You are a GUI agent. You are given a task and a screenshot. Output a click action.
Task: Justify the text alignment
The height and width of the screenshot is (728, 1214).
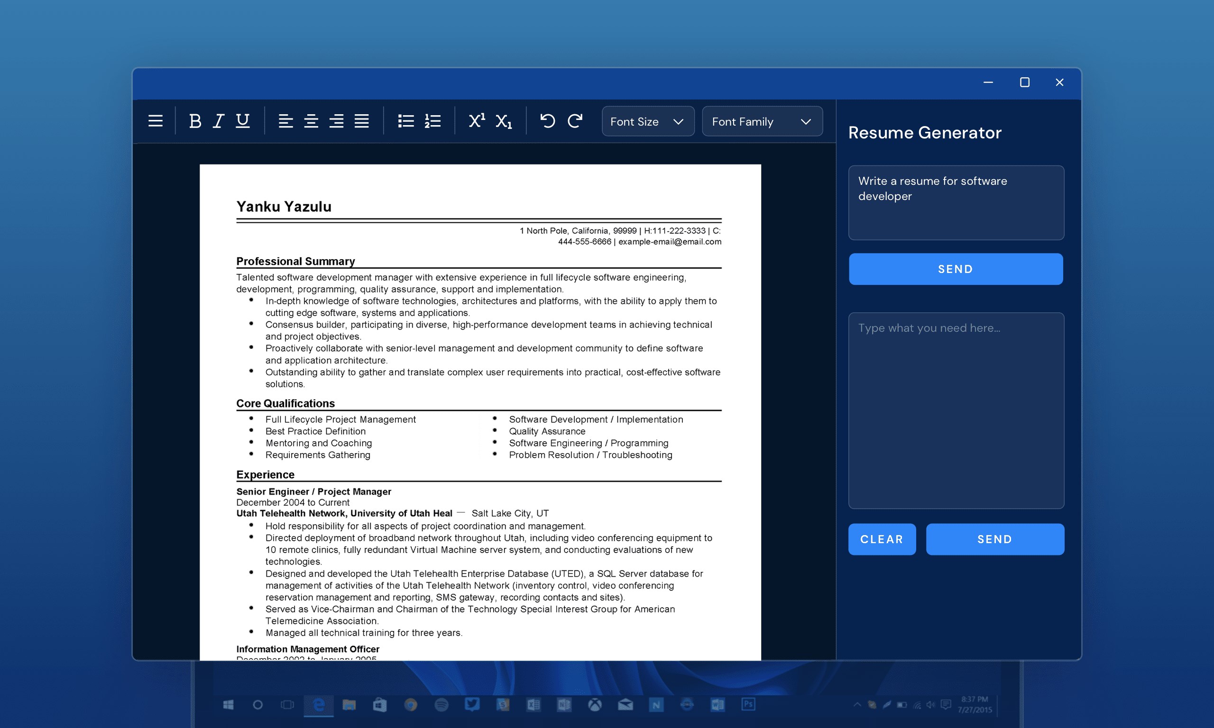click(362, 121)
